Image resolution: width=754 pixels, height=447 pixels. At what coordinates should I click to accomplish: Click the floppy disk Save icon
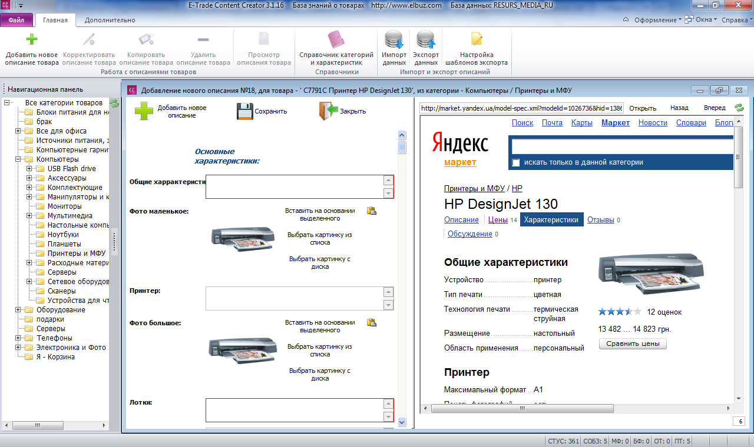[x=244, y=111]
